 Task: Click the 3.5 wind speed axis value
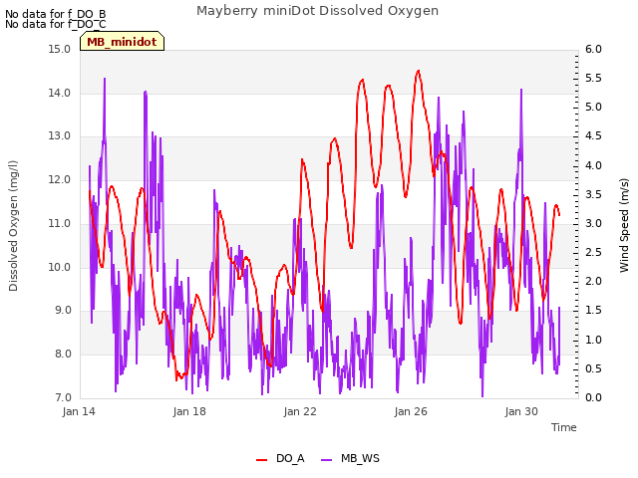593,194
